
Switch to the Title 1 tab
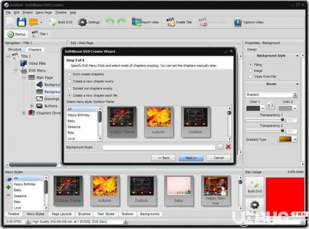pyautogui.click(x=40, y=34)
